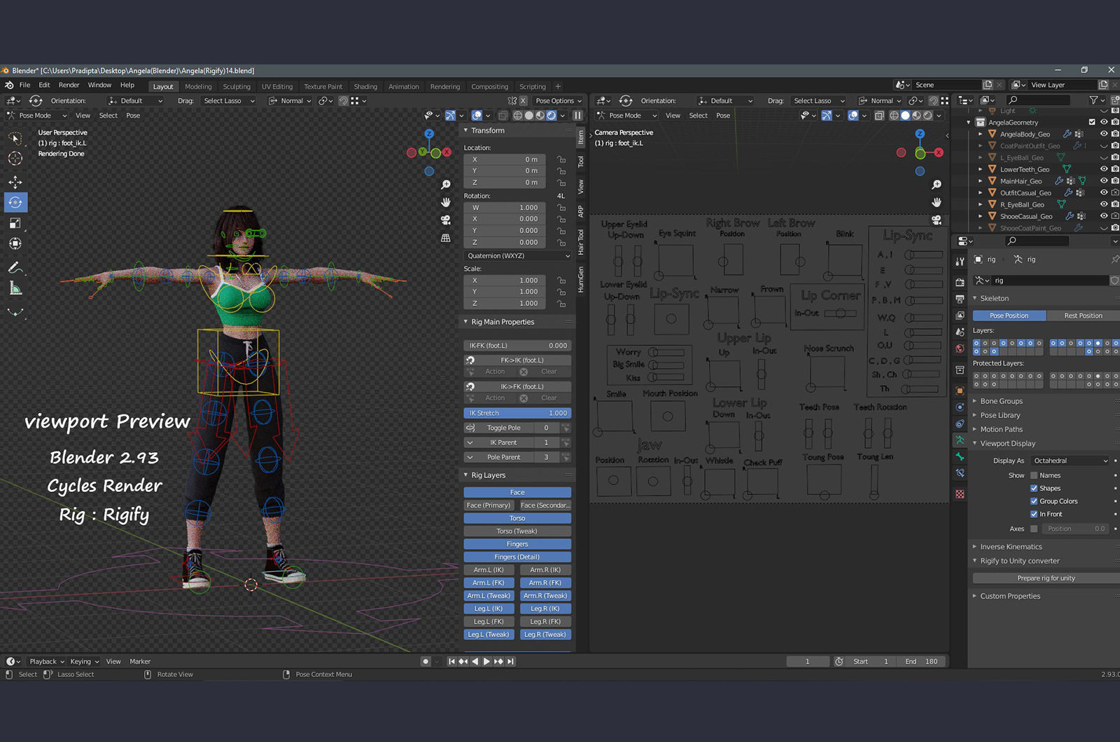Image resolution: width=1120 pixels, height=742 pixels.
Task: Open the Pose Options dropdown
Action: (x=558, y=101)
